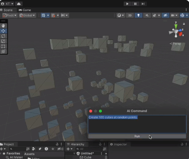Click Run in AI Command window
This screenshot has height=159, width=189.
[137, 136]
